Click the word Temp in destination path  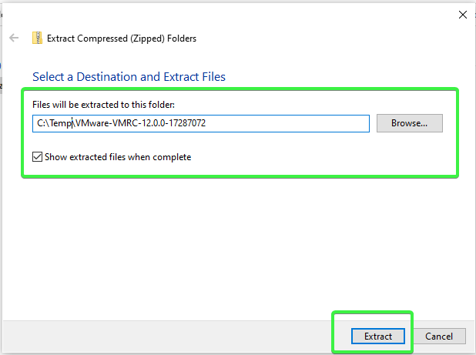(61, 123)
